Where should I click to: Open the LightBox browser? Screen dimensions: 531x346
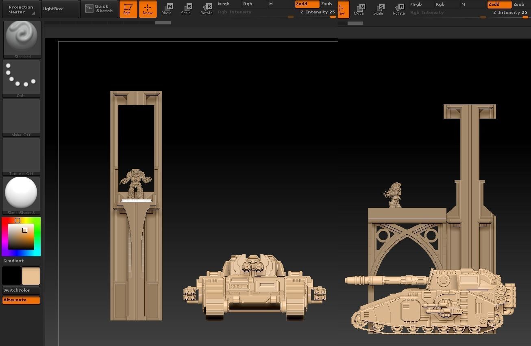click(x=60, y=9)
